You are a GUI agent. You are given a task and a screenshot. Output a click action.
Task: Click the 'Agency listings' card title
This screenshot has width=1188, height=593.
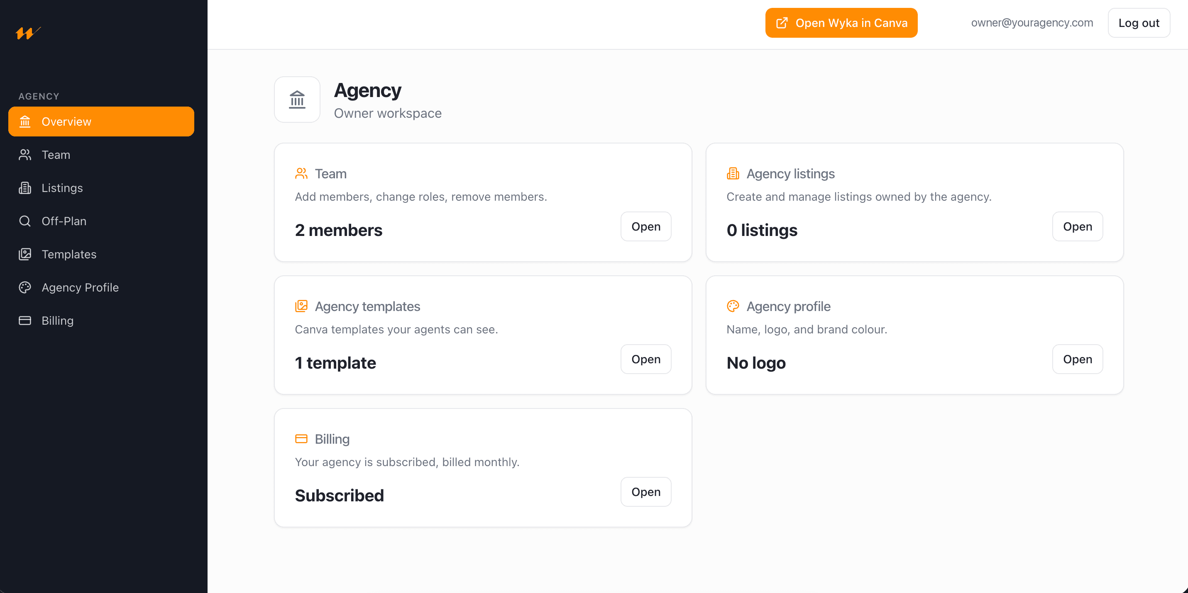pyautogui.click(x=790, y=174)
